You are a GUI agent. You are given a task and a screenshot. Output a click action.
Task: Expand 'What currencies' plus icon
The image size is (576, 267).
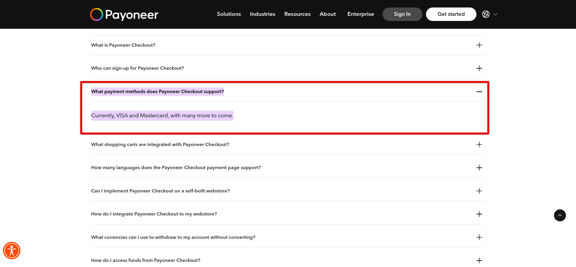(479, 237)
